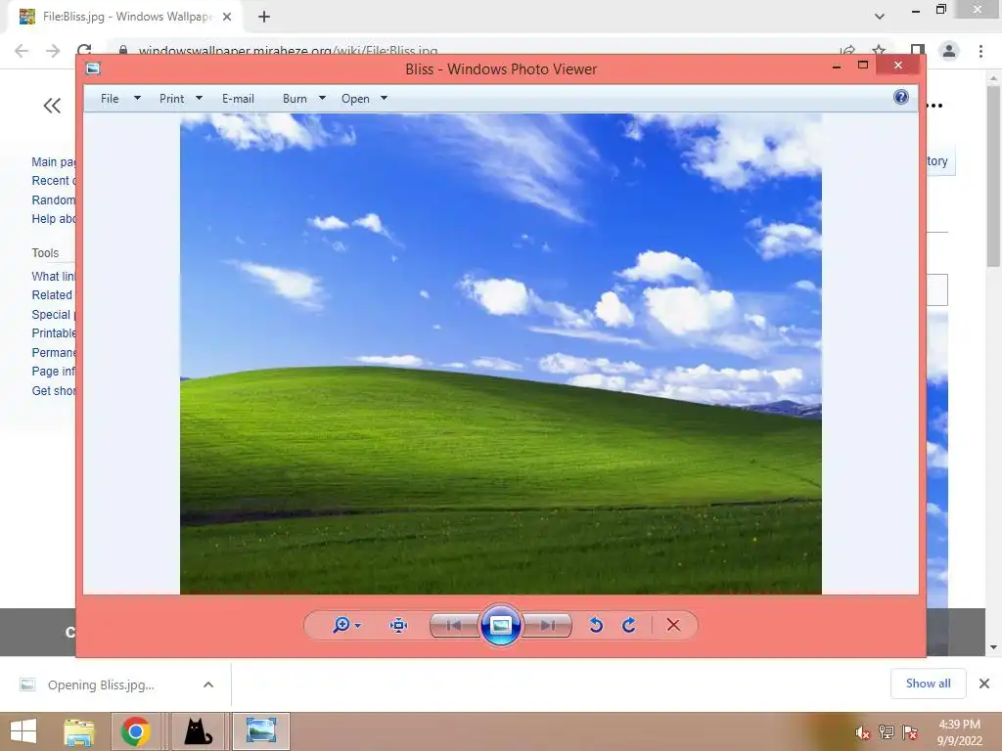Open the File menu in Photo Viewer
The image size is (1002, 751).
(110, 99)
